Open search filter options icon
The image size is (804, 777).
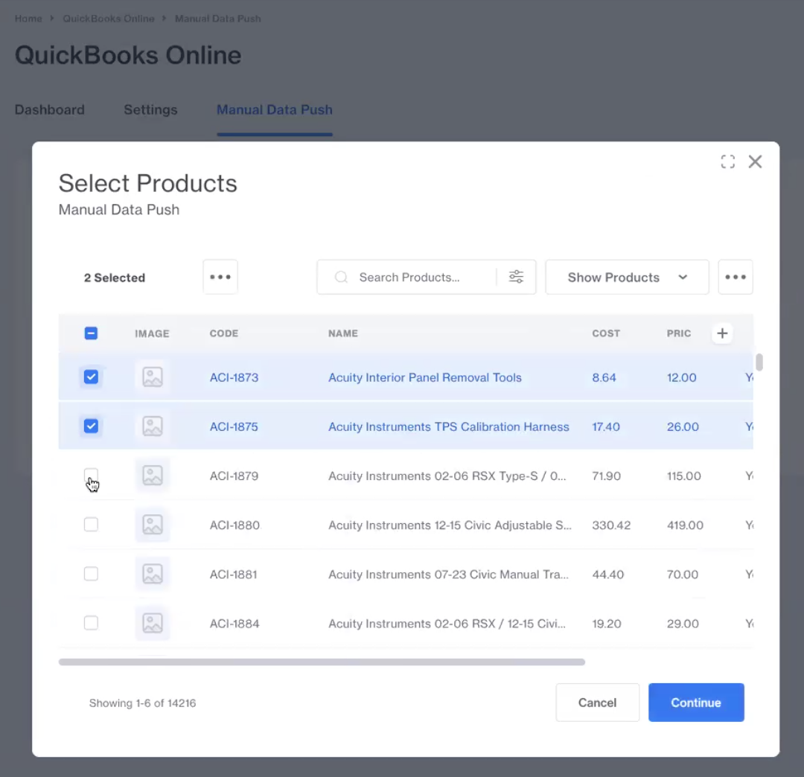(516, 278)
